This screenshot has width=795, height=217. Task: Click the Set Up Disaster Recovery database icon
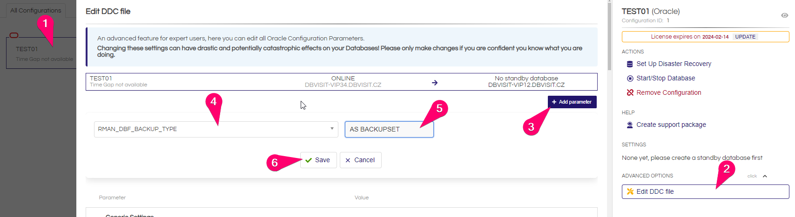click(630, 64)
